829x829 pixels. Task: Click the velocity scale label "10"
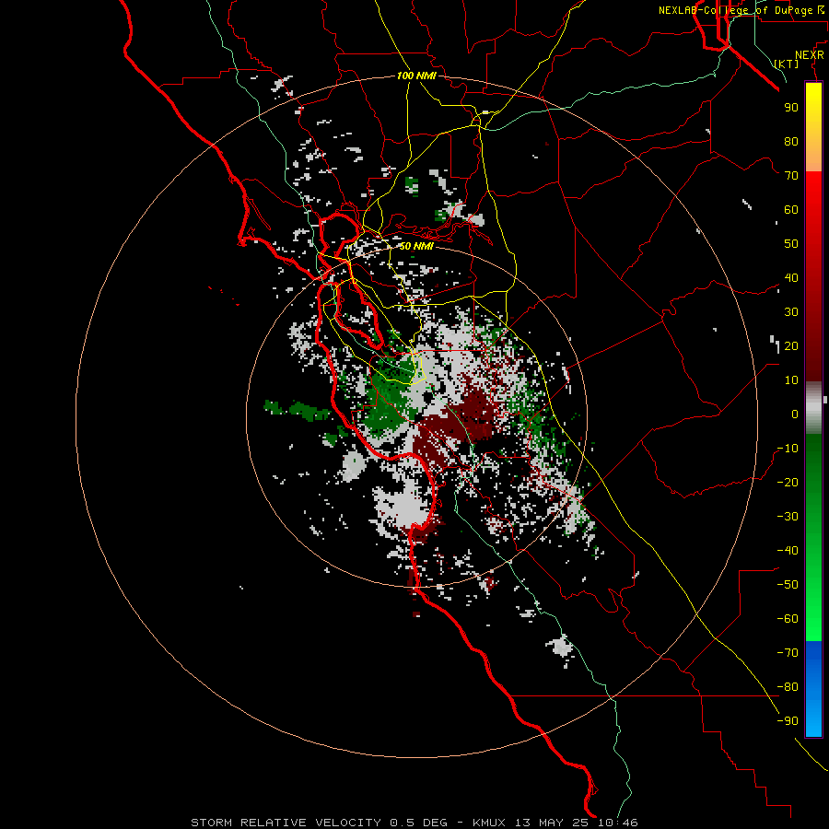click(x=791, y=380)
